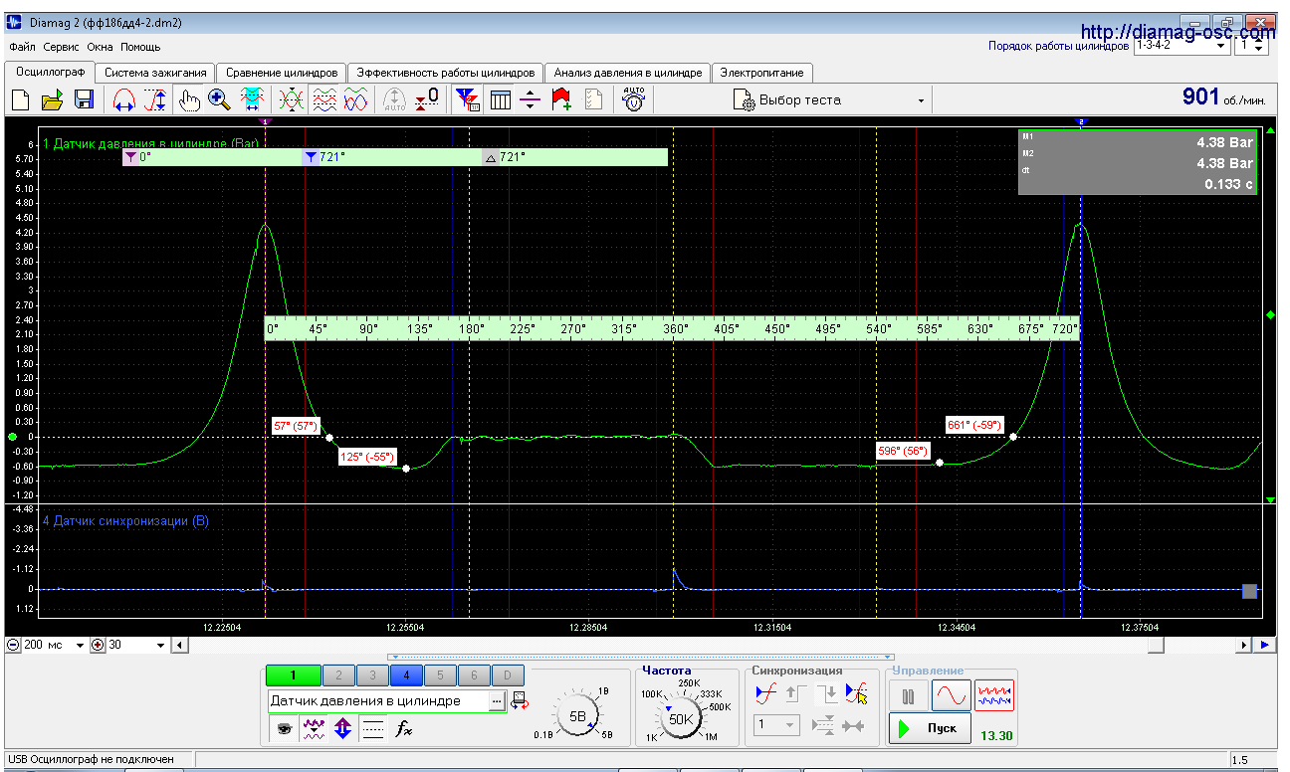This screenshot has height=772, width=1290.
Task: Add a marker with red flag icon
Action: tap(561, 99)
